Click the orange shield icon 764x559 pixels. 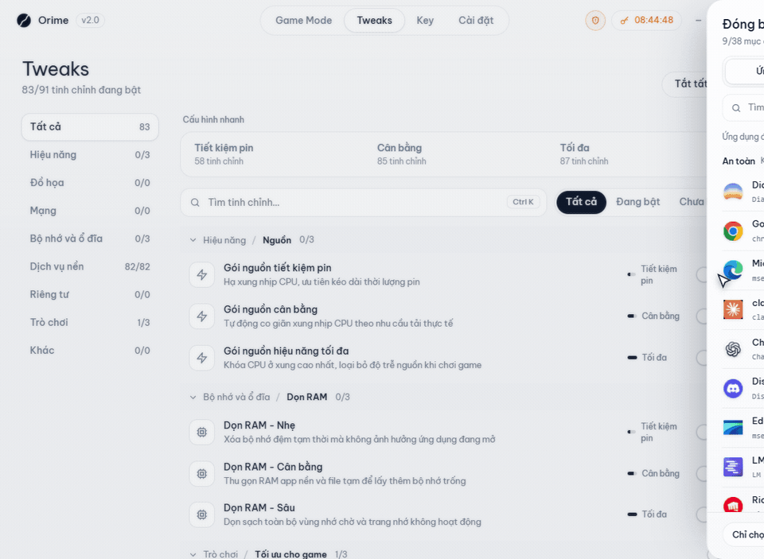pyautogui.click(x=595, y=21)
